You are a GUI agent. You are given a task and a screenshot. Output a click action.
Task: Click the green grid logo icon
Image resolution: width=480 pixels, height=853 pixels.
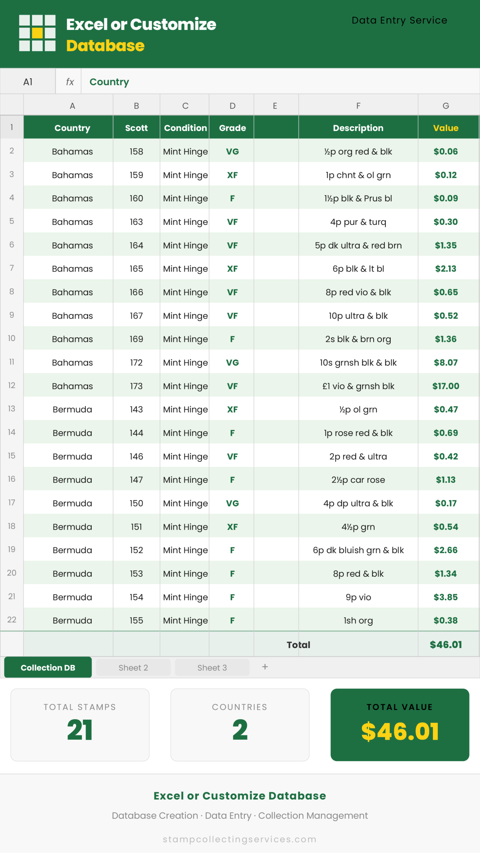pos(37,33)
